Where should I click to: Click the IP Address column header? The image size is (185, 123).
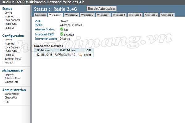pos(44,50)
